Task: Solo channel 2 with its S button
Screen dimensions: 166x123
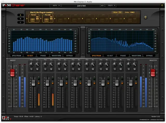Action: click(45, 69)
